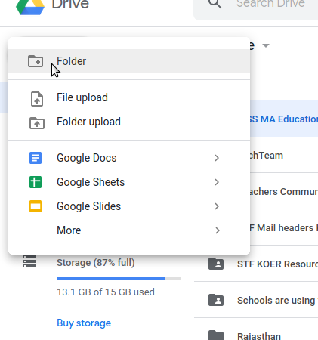This screenshot has width=318, height=340.
Task: Click the yellow Google Slides icon
Action: [x=36, y=206]
